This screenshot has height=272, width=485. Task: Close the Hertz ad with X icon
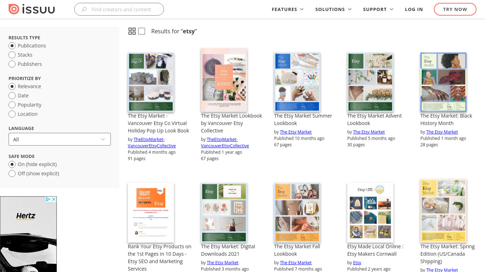(54, 199)
